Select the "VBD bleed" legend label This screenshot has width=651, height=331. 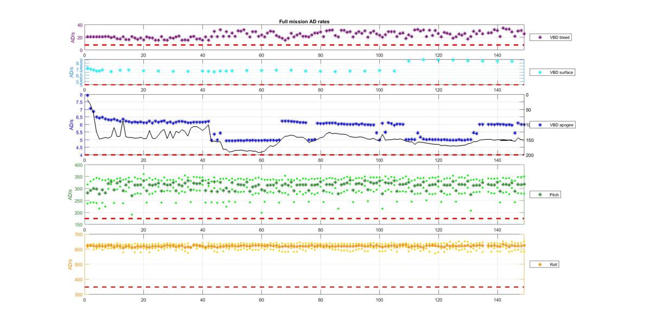[560, 37]
